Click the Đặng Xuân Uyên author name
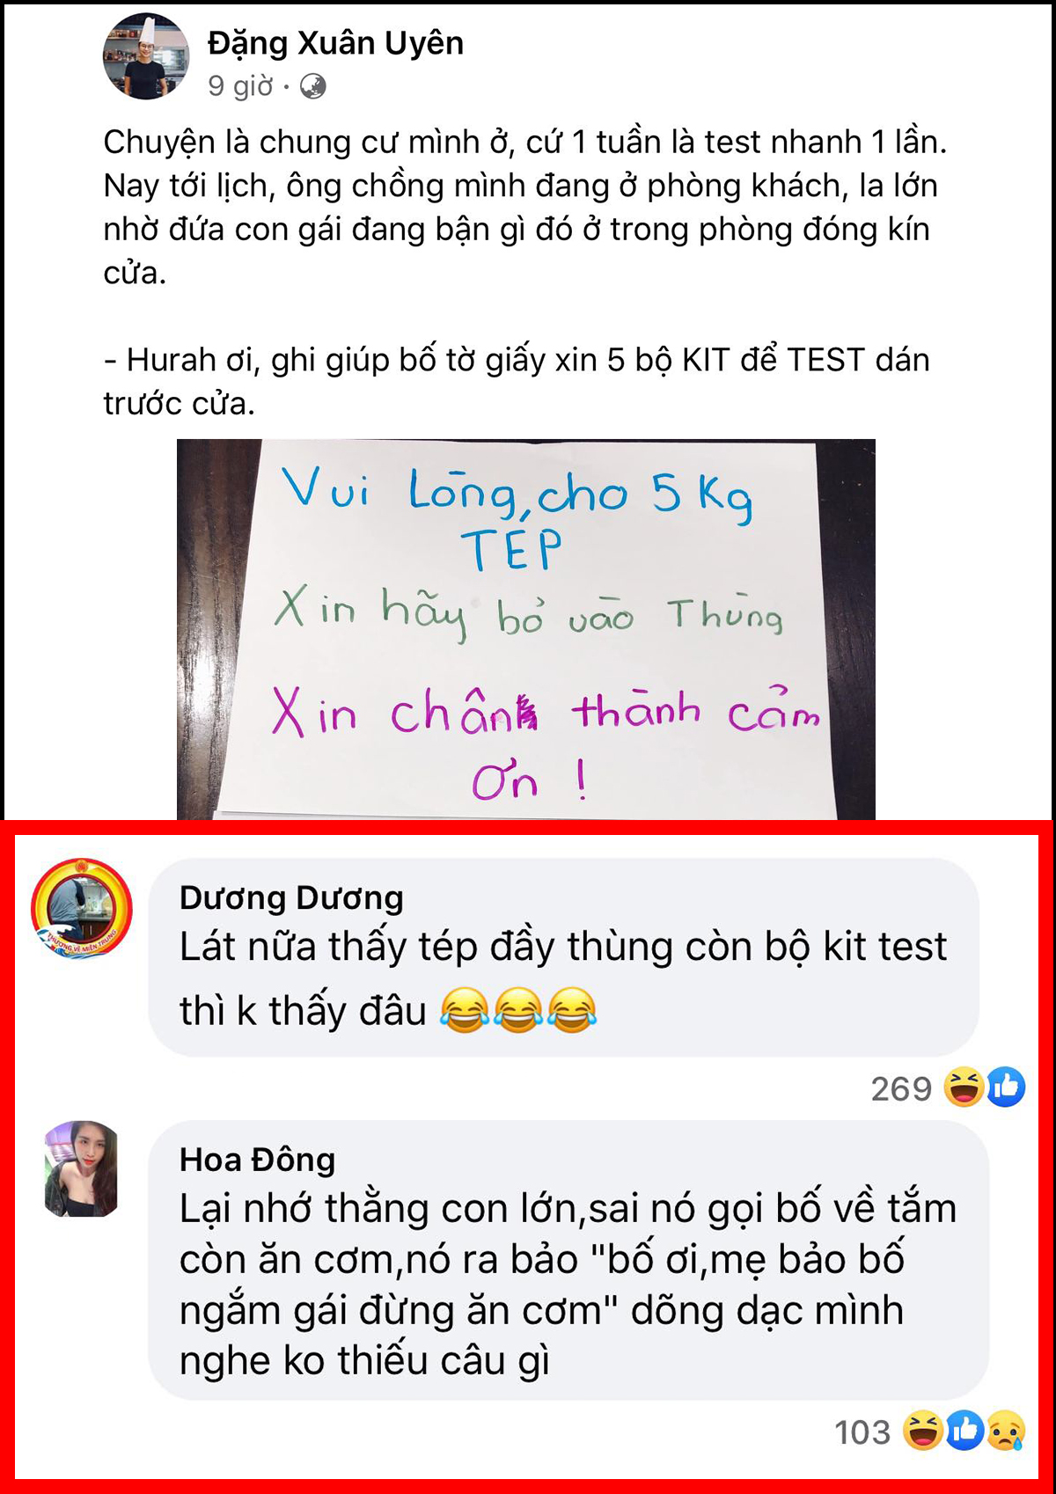This screenshot has width=1056, height=1494. (x=335, y=43)
